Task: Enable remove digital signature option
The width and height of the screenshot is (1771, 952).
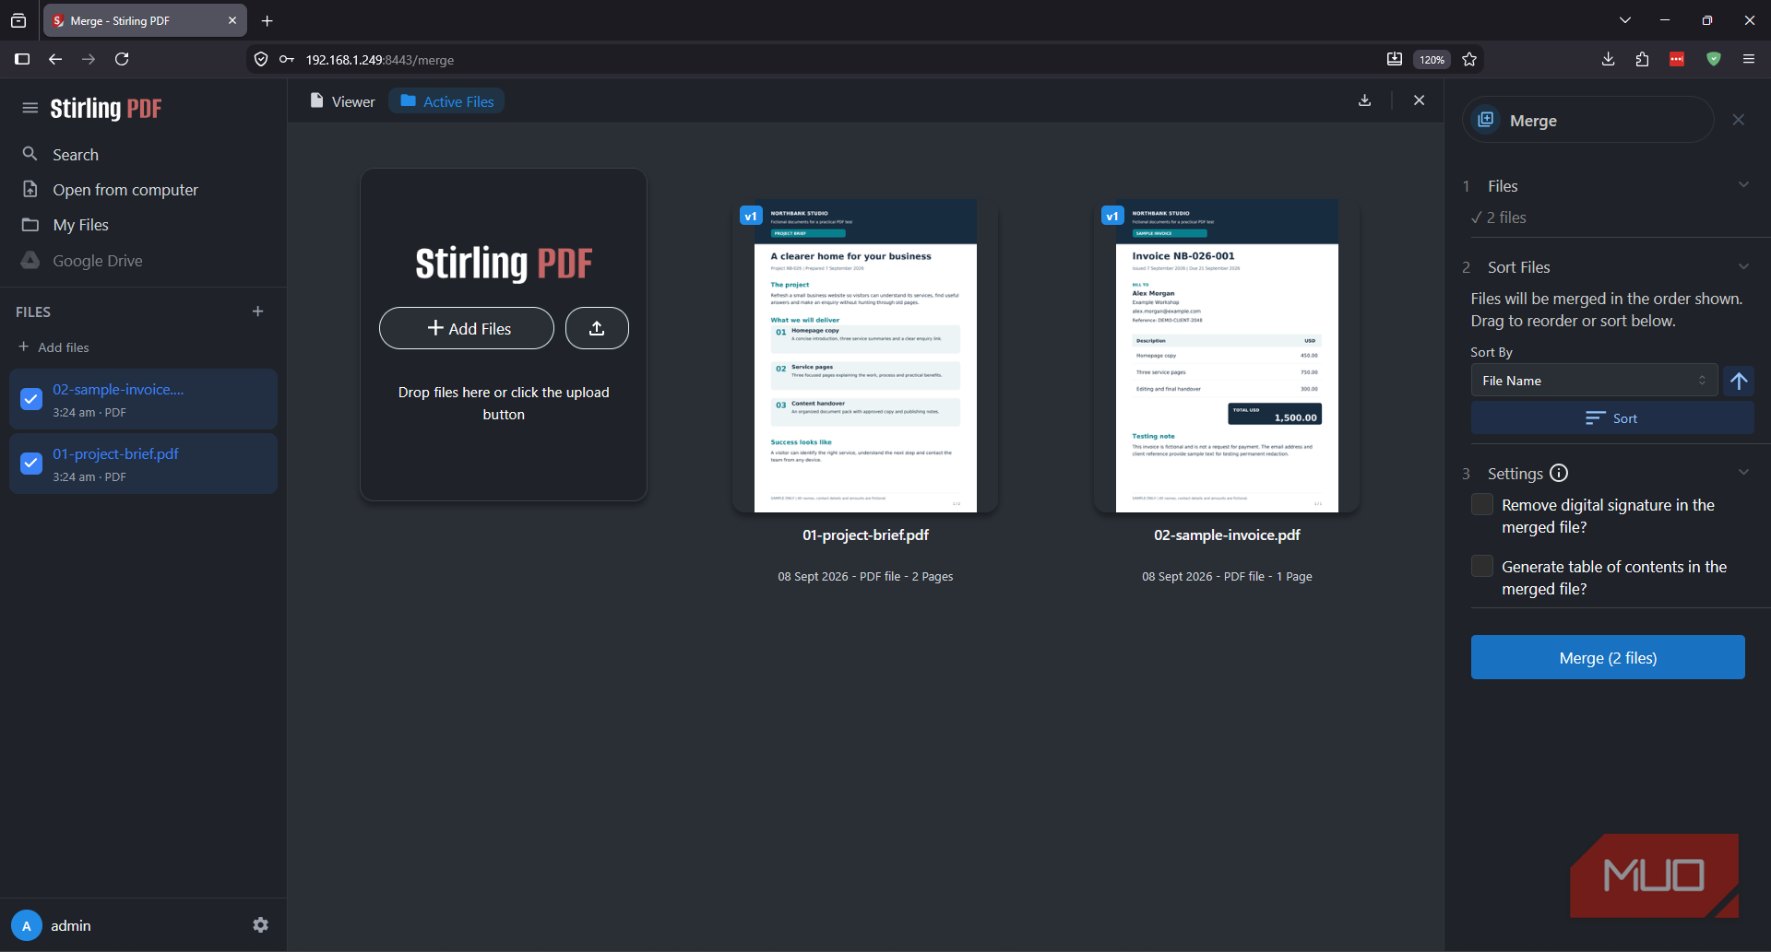Action: 1482,505
